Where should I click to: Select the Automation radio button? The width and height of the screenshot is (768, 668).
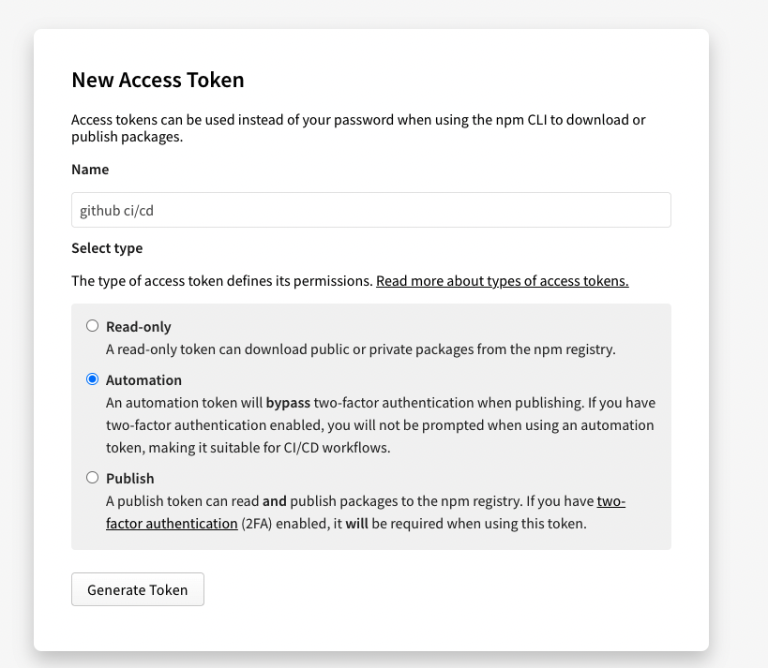tap(92, 379)
